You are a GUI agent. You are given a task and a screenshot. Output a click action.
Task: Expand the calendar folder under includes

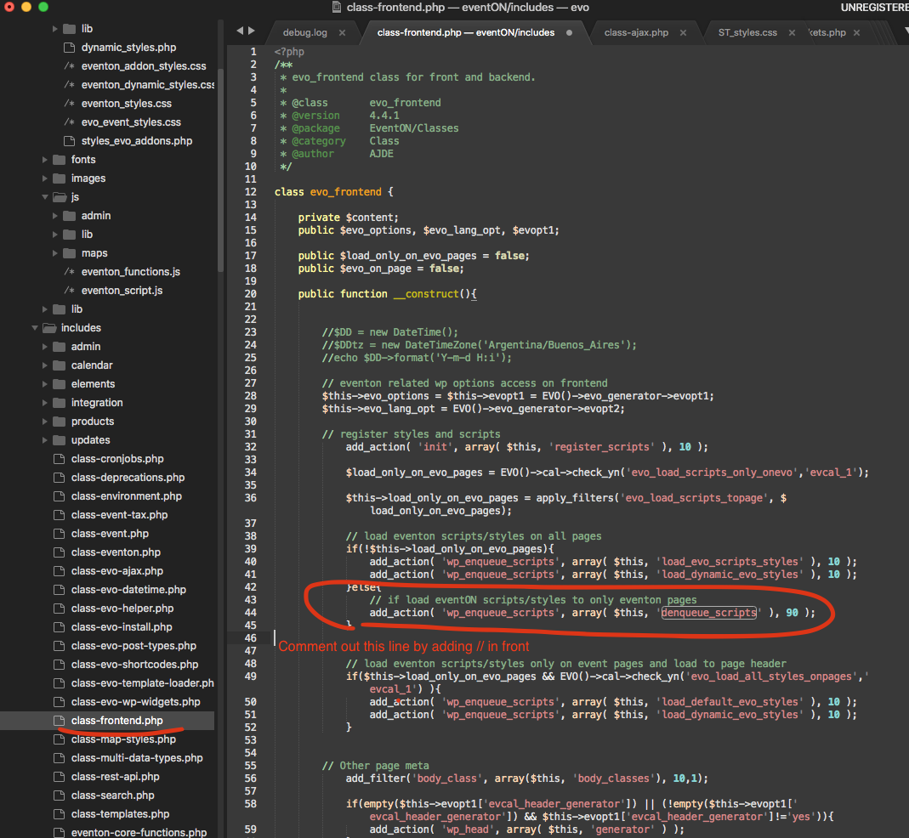[45, 365]
